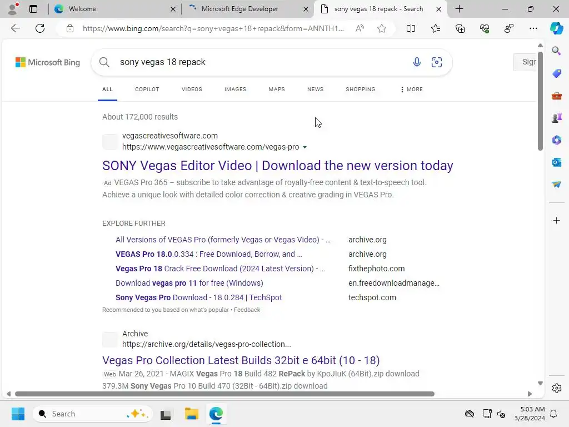Open sidebar settings gear icon
569x427 pixels.
pyautogui.click(x=556, y=388)
